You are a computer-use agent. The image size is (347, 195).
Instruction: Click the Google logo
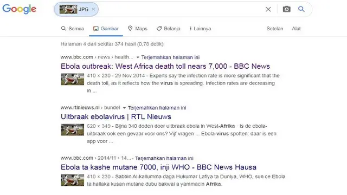[20, 9]
